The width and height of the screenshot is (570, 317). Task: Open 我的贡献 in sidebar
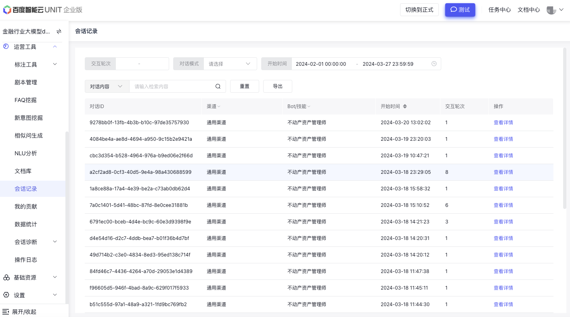26,206
